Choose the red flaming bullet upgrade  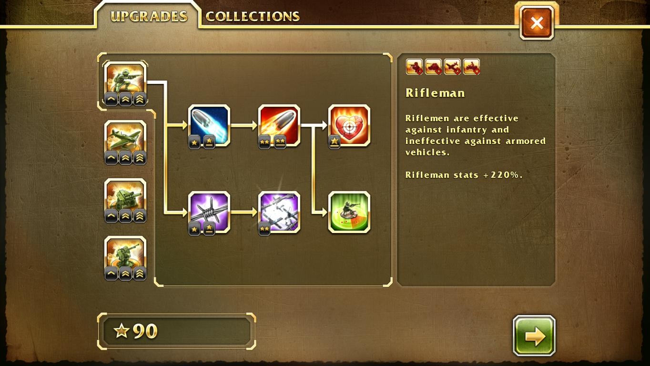point(279,125)
